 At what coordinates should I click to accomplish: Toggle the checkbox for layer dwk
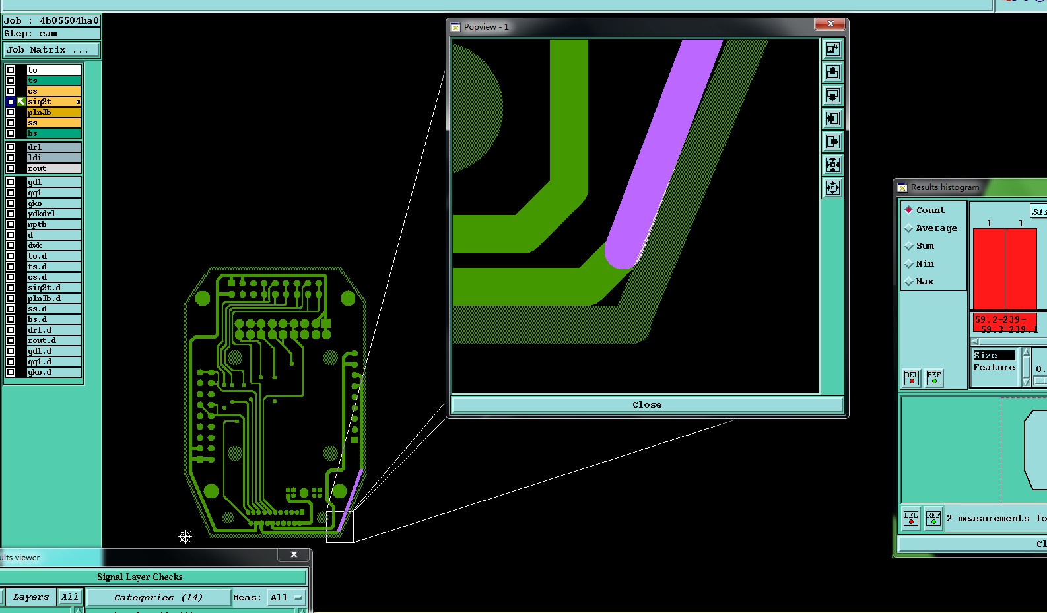[11, 245]
